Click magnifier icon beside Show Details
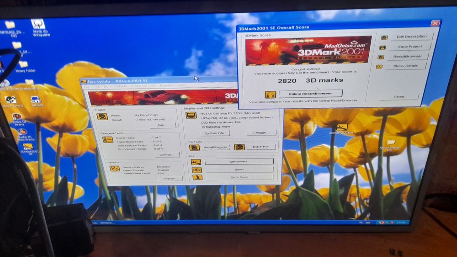The width and height of the screenshot is (457, 257). point(379,67)
